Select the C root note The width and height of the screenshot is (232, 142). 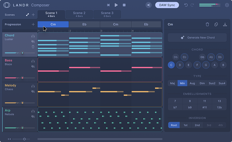point(171,65)
